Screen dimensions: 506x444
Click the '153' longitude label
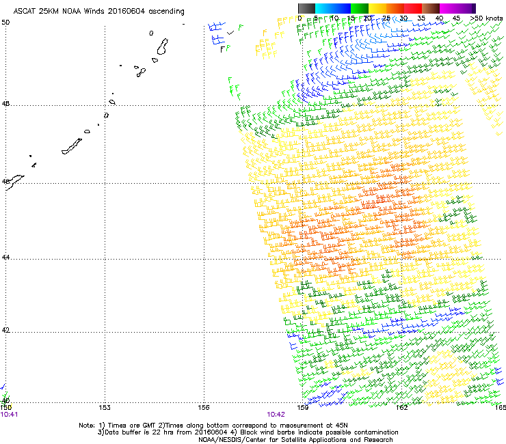click(105, 408)
